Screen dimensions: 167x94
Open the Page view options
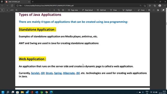click(73, 10)
